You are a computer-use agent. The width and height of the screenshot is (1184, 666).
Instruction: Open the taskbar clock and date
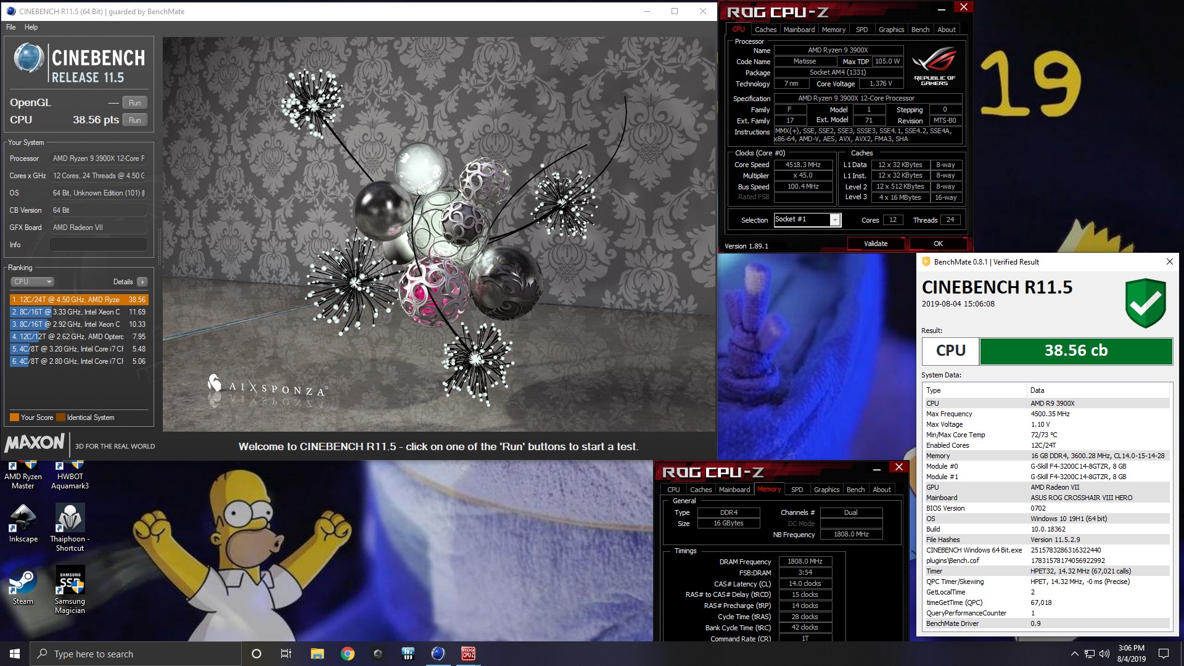pyautogui.click(x=1131, y=654)
